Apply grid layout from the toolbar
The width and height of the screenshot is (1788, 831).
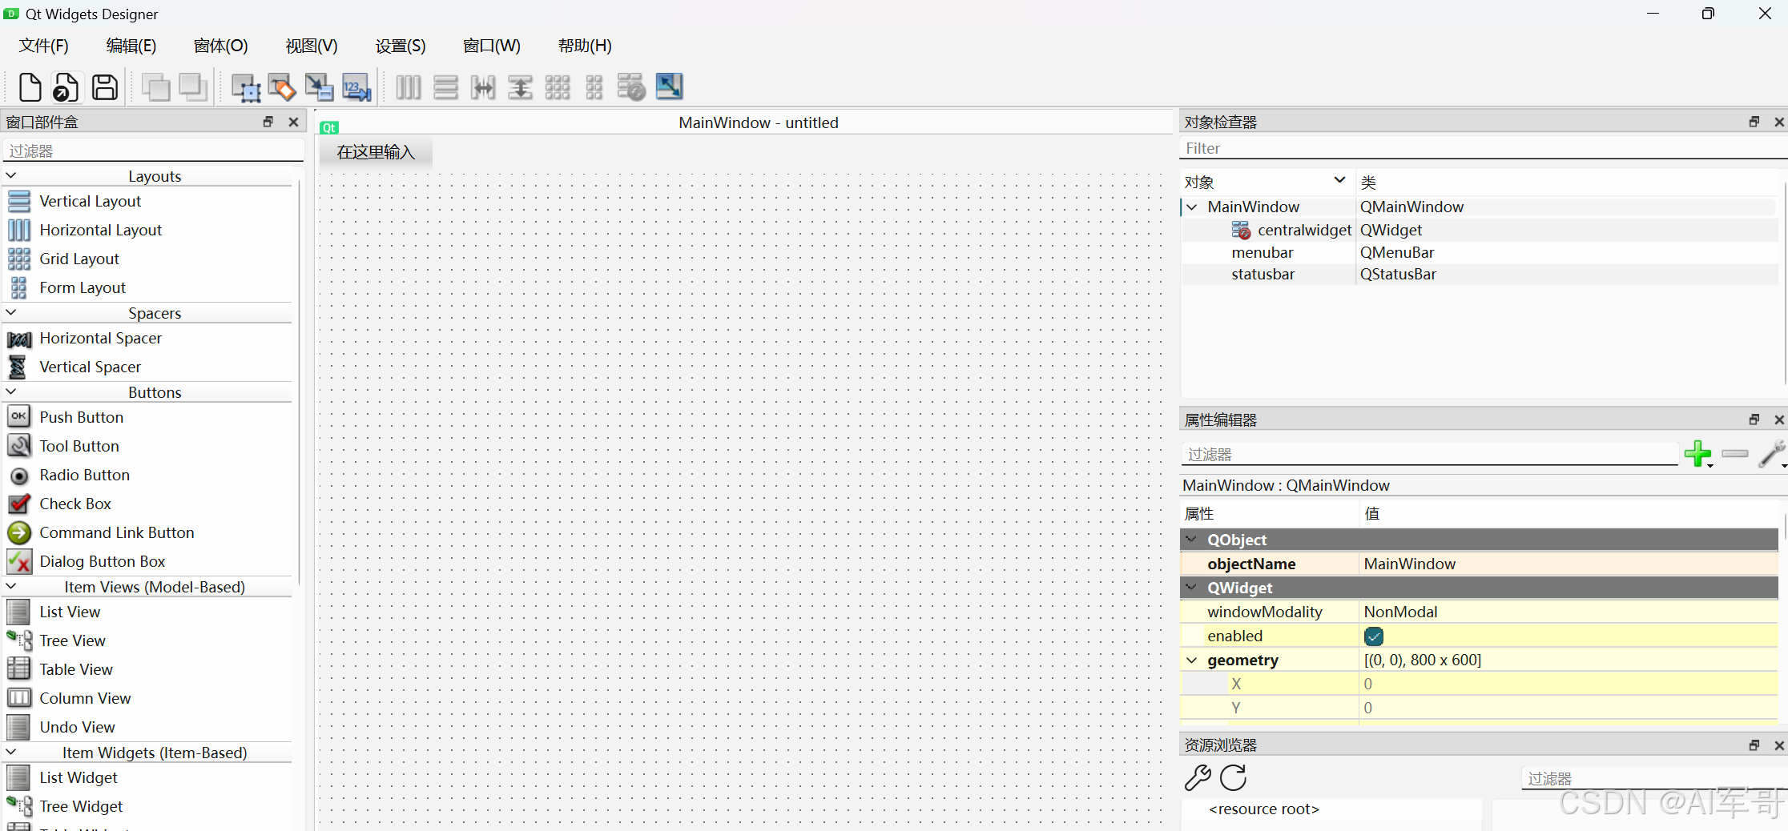pos(557,87)
